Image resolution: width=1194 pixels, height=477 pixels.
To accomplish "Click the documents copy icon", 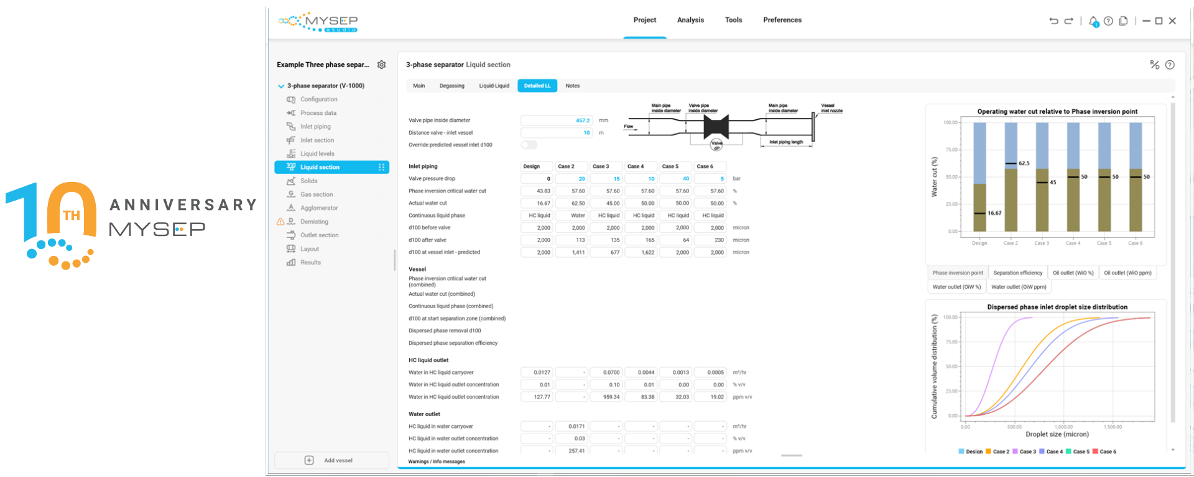I will (x=1123, y=21).
